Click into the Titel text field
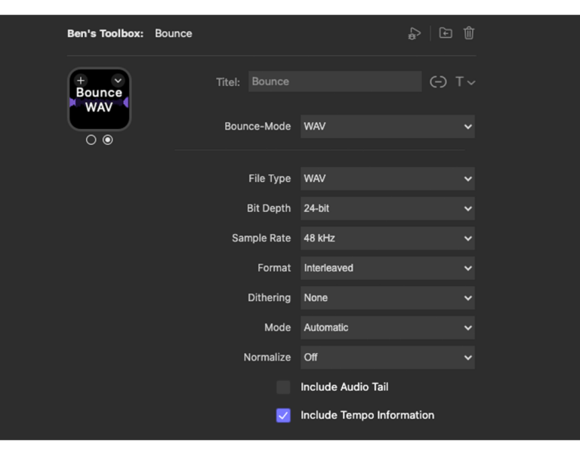Viewport: 580px width, 455px height. click(335, 81)
